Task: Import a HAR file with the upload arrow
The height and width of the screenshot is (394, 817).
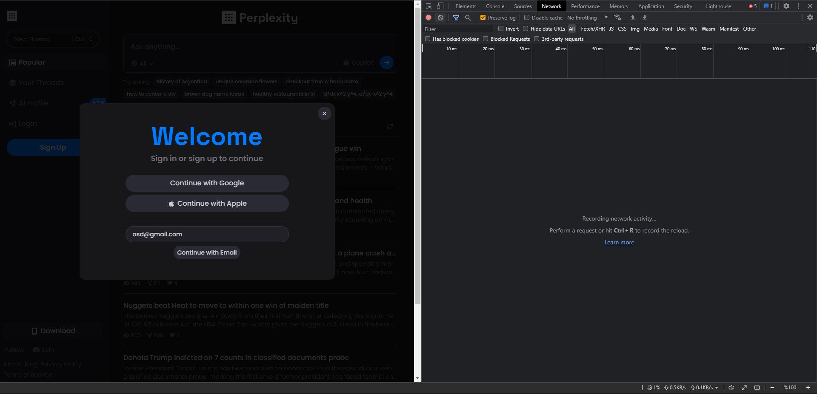Action: click(x=632, y=17)
